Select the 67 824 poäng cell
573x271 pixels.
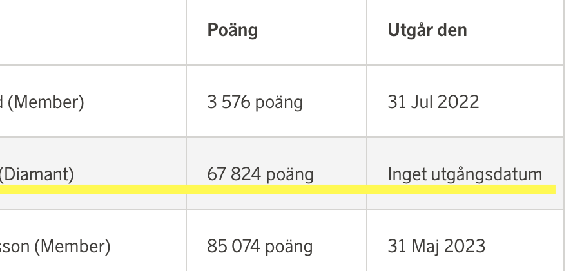coord(260,174)
